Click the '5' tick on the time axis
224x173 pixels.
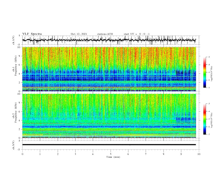pyautogui.click(x=111, y=154)
